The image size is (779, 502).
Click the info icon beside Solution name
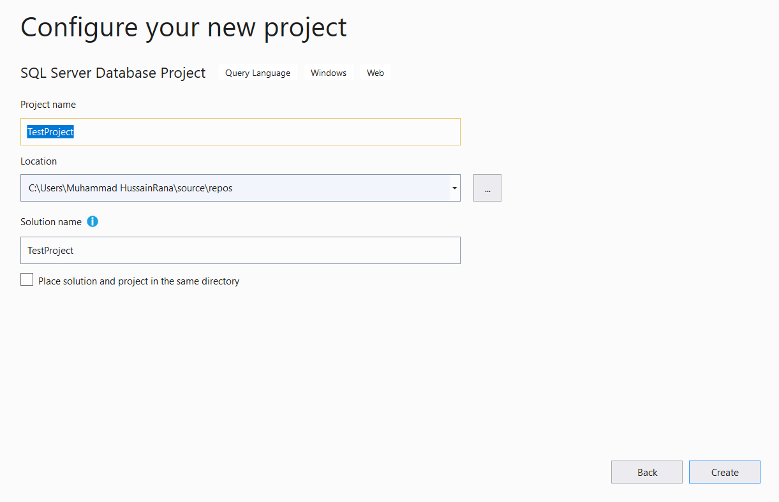coord(92,221)
